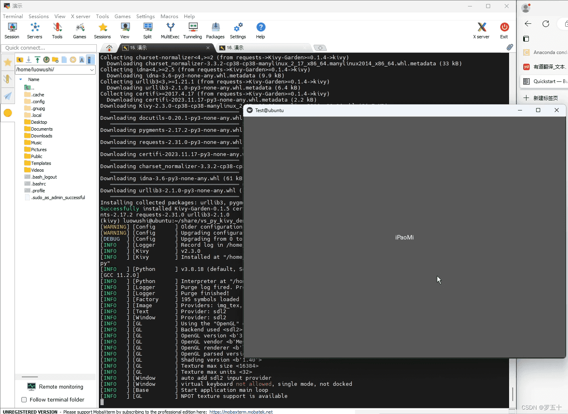The image size is (568, 414).
Task: Click the Servers toolbar icon
Action: pos(35,31)
